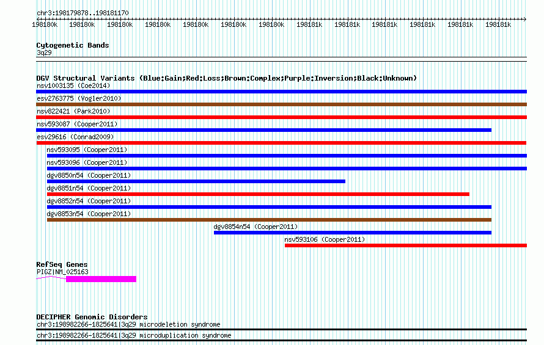Select the black bar under microduplication syndrome
544x345 pixels.
pyautogui.click(x=281, y=341)
